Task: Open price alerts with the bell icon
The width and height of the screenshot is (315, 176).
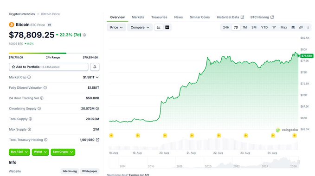Action: point(95,67)
